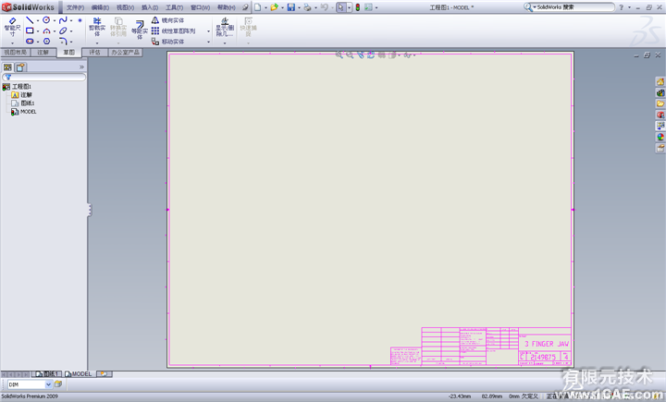
Task: Click the layer properties icon beside DIM
Action: [57, 384]
